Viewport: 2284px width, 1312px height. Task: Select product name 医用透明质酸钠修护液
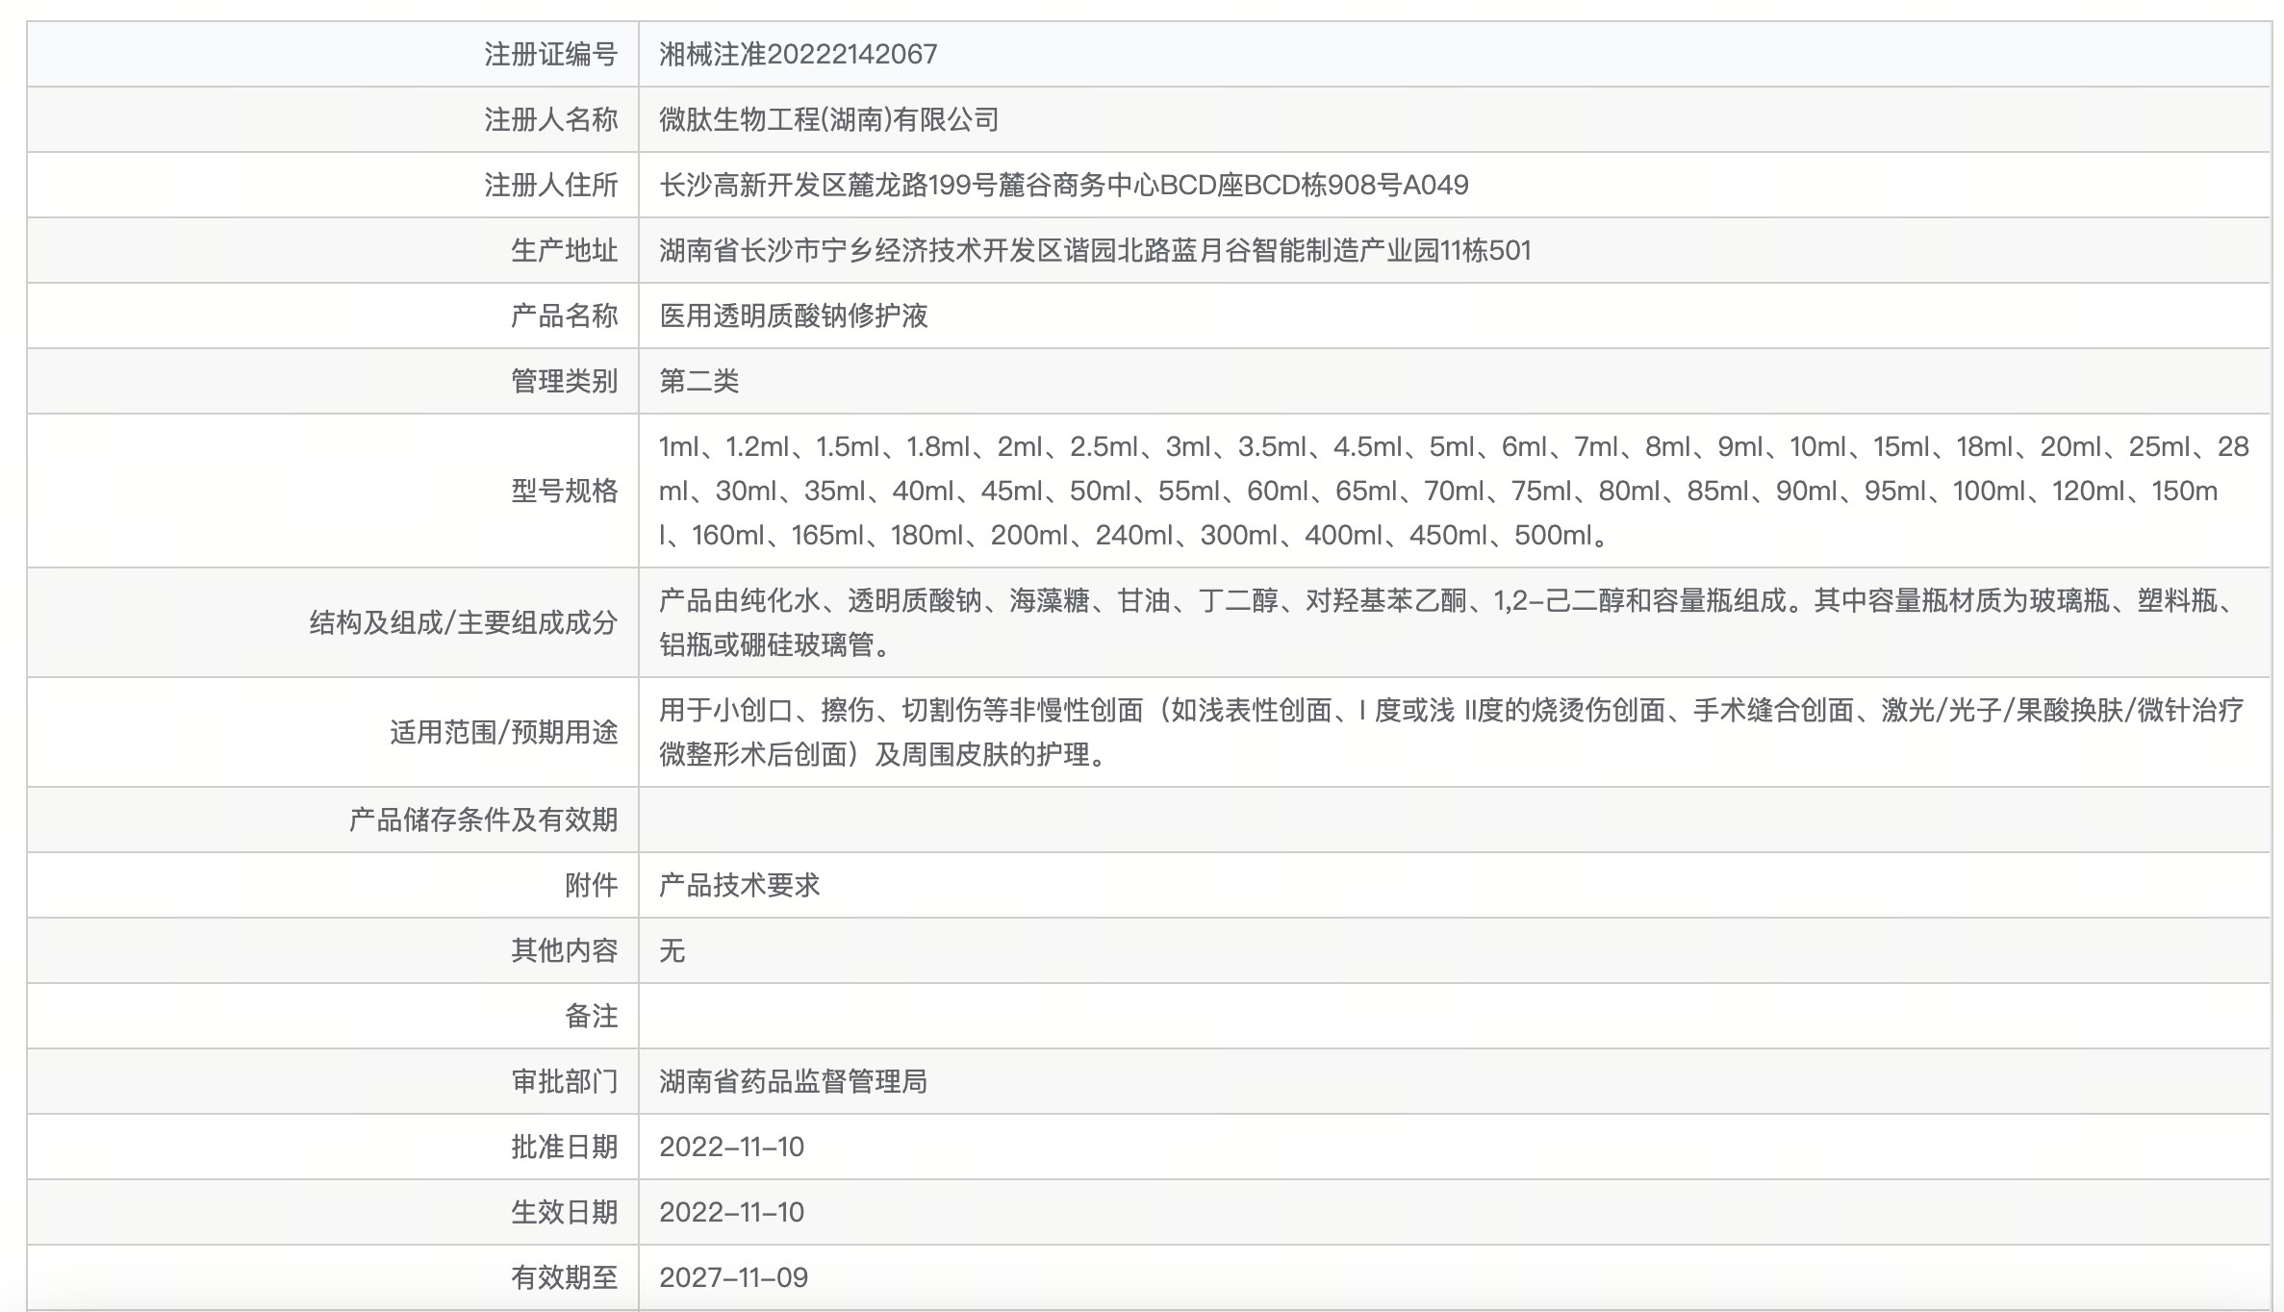(794, 315)
